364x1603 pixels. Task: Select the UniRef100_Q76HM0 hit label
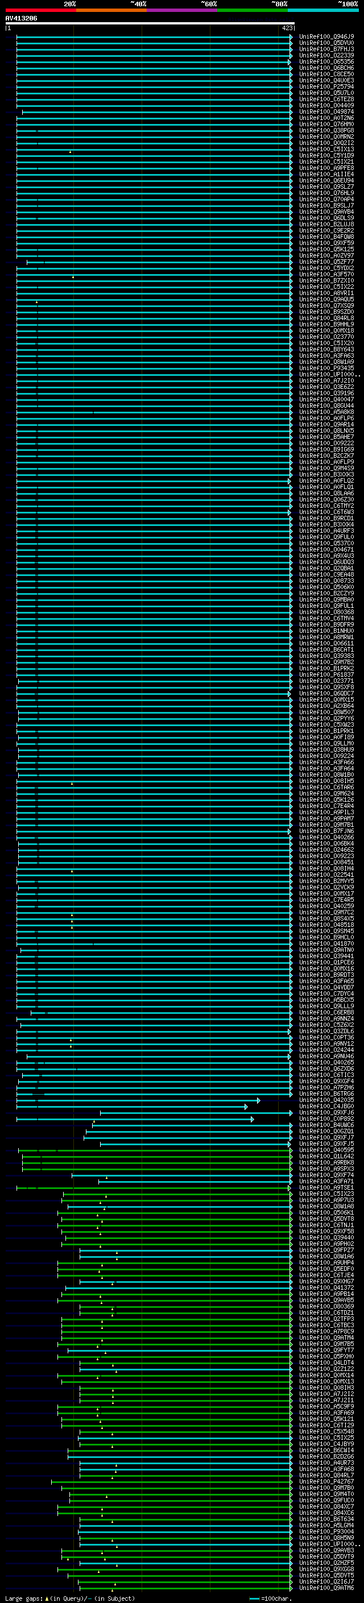(326, 125)
